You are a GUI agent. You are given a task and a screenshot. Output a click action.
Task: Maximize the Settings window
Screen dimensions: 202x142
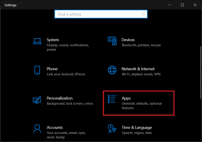[x=182, y=5]
